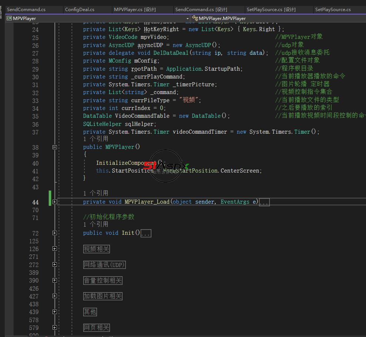Expand plus box beside 网页相关 region
The height and width of the screenshot is (337, 366).
(x=55, y=327)
